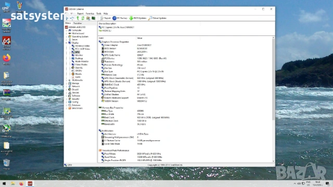This screenshot has height=187, width=333.
Task: Collapse the Display tree node
Action: (66, 43)
